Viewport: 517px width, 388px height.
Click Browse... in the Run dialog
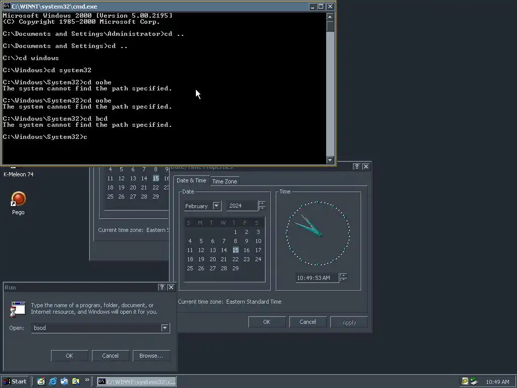click(x=151, y=356)
